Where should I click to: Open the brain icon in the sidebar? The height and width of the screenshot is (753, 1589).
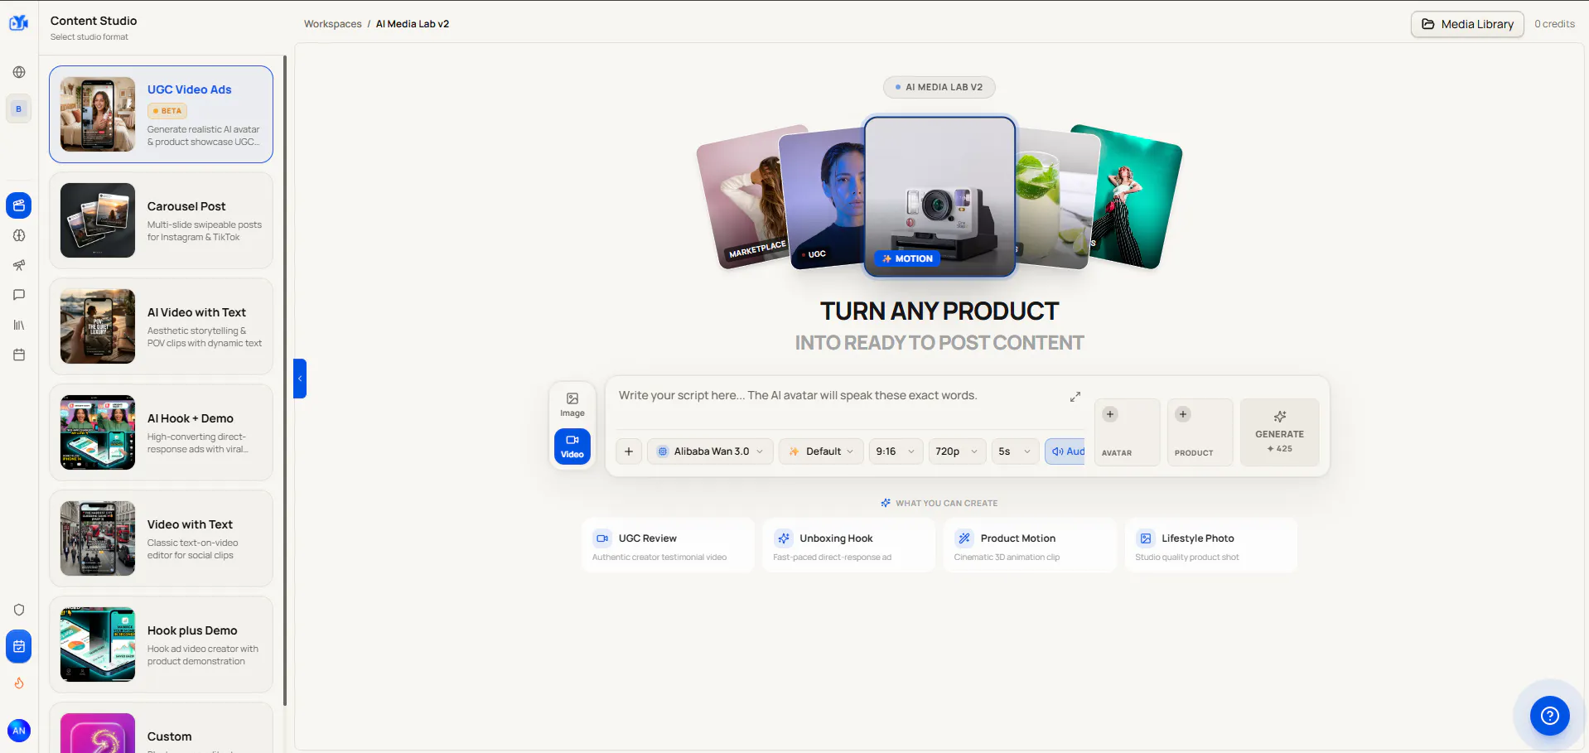coord(19,235)
